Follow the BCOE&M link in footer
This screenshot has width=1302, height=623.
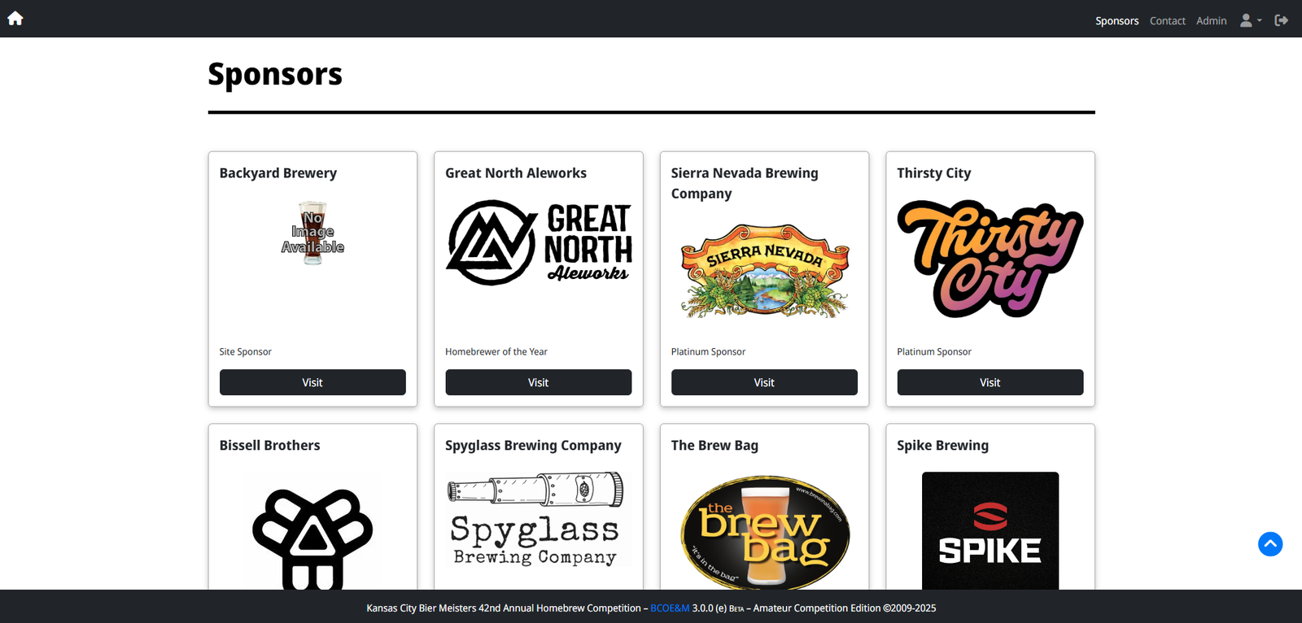tap(669, 608)
